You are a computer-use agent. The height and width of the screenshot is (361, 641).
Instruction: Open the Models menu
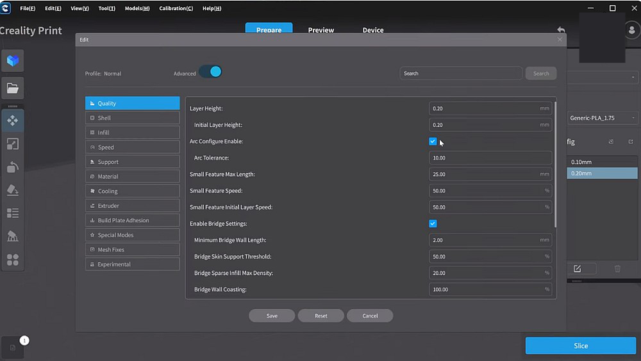pos(137,8)
